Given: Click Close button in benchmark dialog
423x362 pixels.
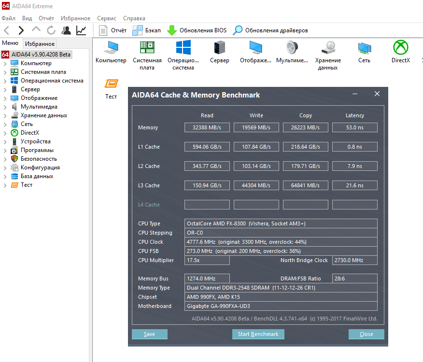Looking at the screenshot, I should pos(367,334).
